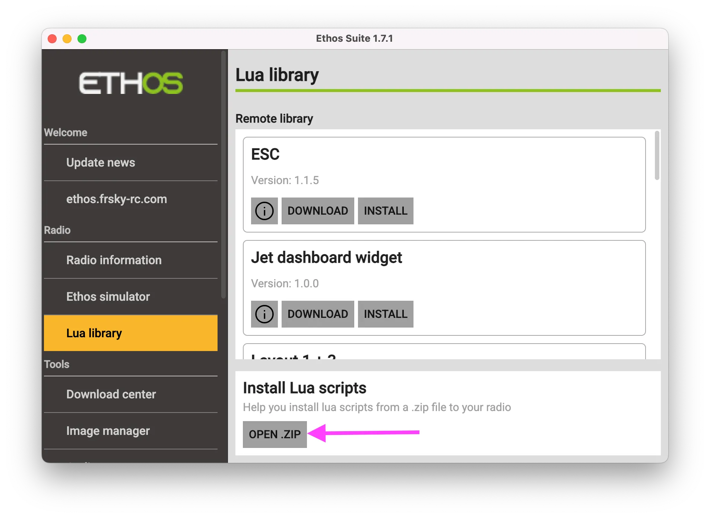This screenshot has height=518, width=710.
Task: Open the Download center
Action: (111, 394)
